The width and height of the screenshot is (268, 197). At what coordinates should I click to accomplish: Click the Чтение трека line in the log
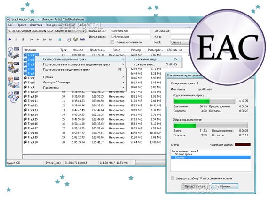pos(183,154)
